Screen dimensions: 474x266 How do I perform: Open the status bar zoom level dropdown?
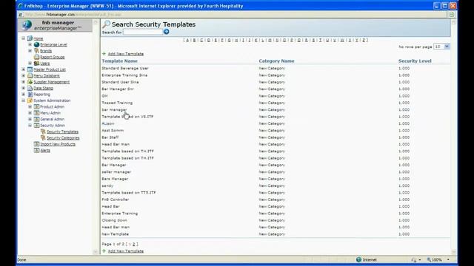(x=448, y=259)
